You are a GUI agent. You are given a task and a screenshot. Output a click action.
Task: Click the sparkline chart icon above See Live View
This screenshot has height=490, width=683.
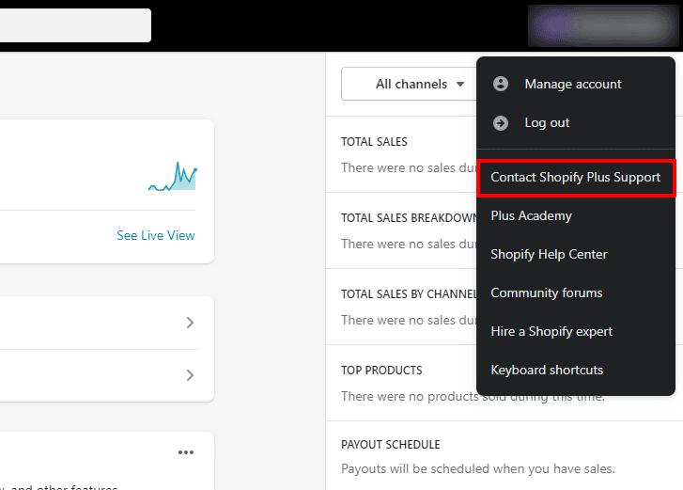coord(173,177)
